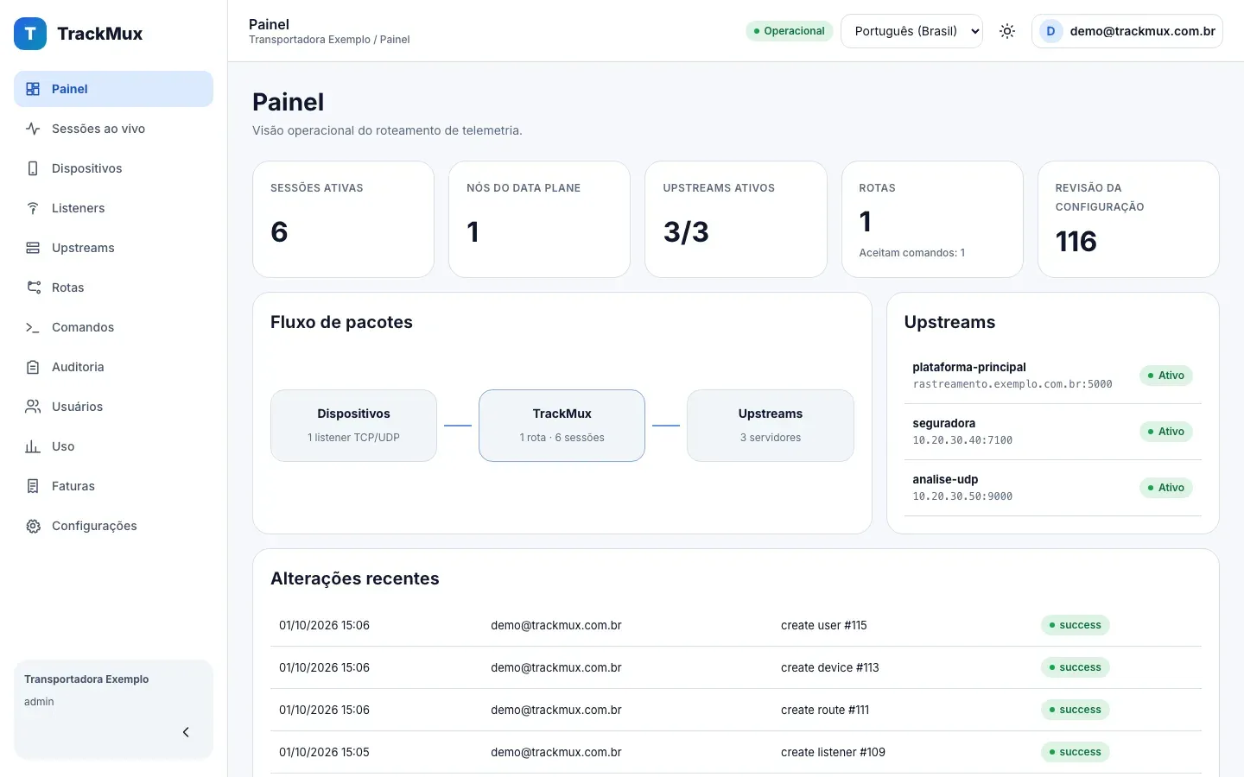Select the Rotas menu entry
Image resolution: width=1244 pixels, height=777 pixels.
pyautogui.click(x=113, y=287)
